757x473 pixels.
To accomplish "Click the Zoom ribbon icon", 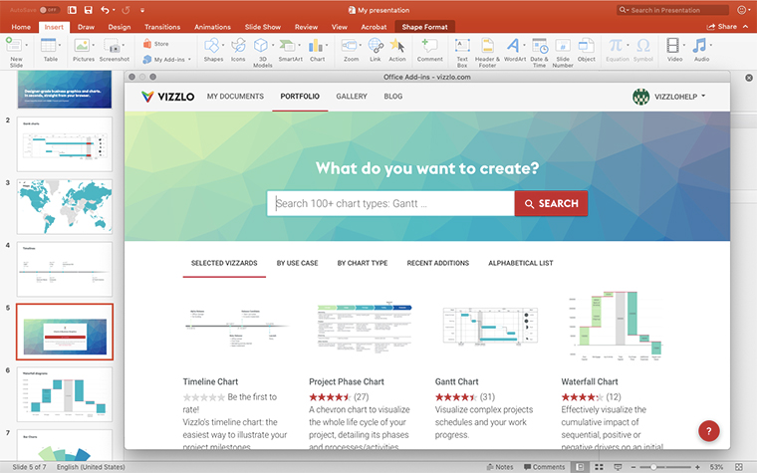I will pyautogui.click(x=349, y=46).
